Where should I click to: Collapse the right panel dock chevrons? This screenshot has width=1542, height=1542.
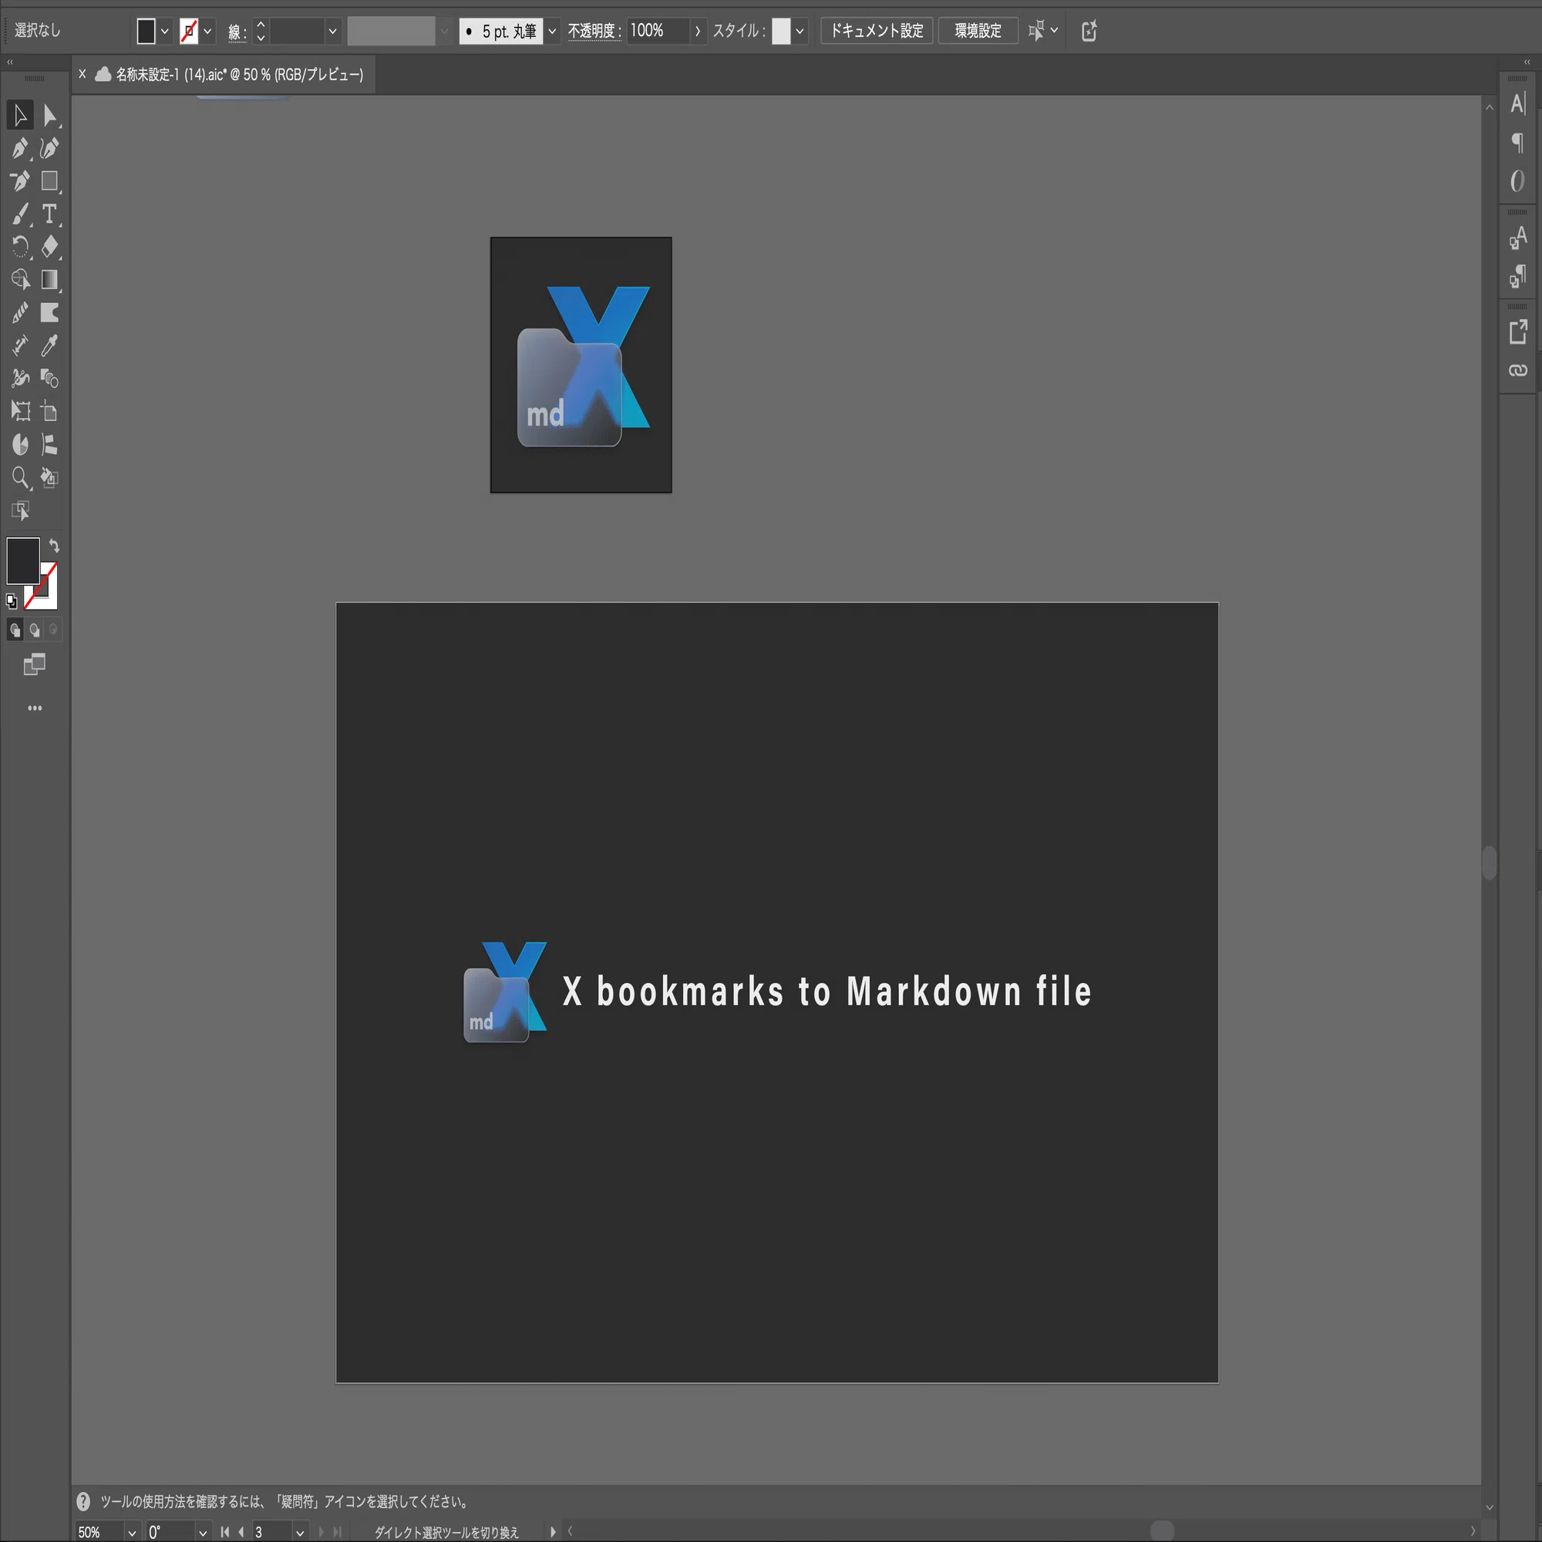click(1527, 62)
